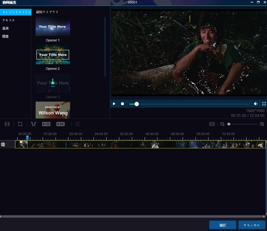Click the 00:31.00 / 12:54.00 timecode
This screenshot has height=231, width=267.
(x=248, y=115)
